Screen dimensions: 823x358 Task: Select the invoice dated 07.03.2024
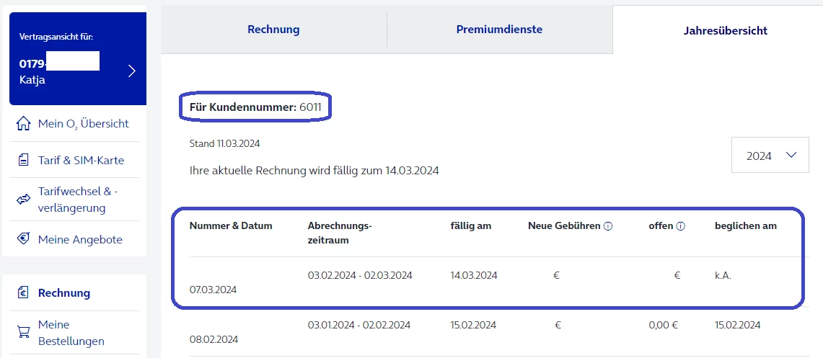213,290
